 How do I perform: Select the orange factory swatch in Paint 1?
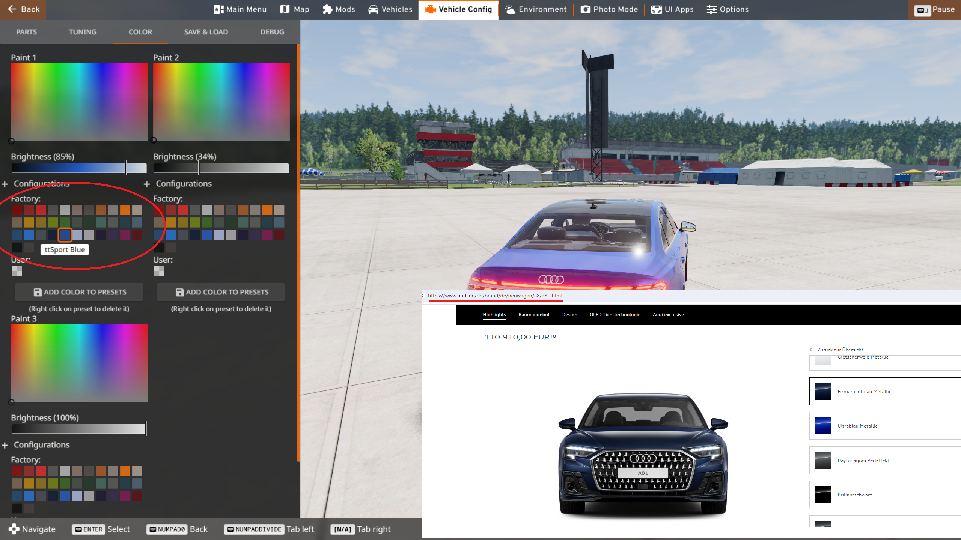pyautogui.click(x=125, y=210)
